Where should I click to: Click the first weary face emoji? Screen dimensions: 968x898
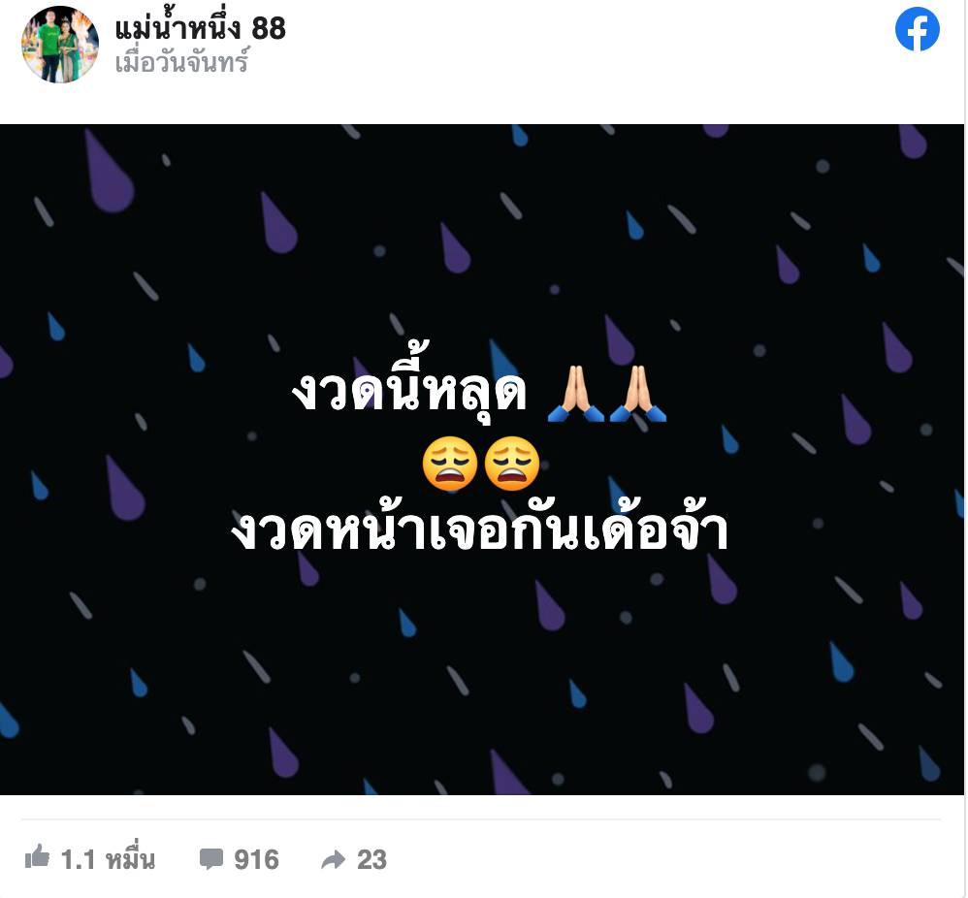[x=450, y=463]
